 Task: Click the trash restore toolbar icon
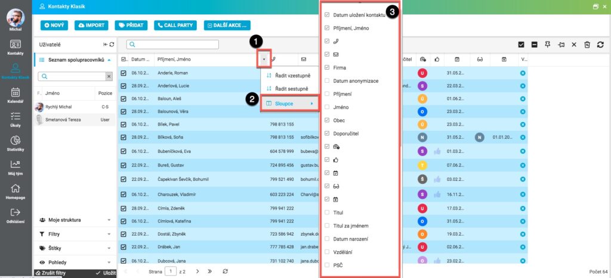587,45
